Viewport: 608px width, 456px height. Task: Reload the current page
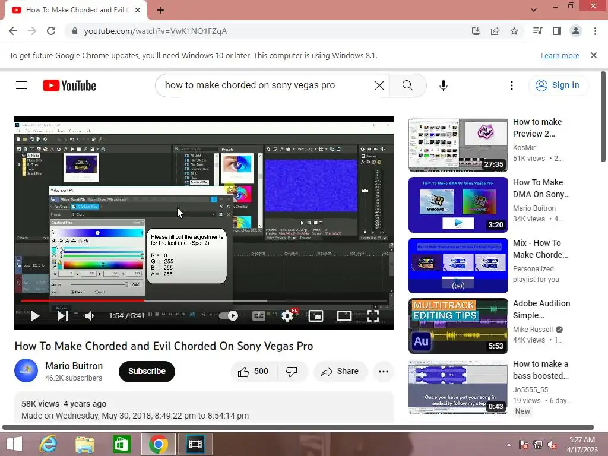pos(51,31)
